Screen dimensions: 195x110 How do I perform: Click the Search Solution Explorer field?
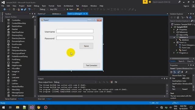click(180, 21)
